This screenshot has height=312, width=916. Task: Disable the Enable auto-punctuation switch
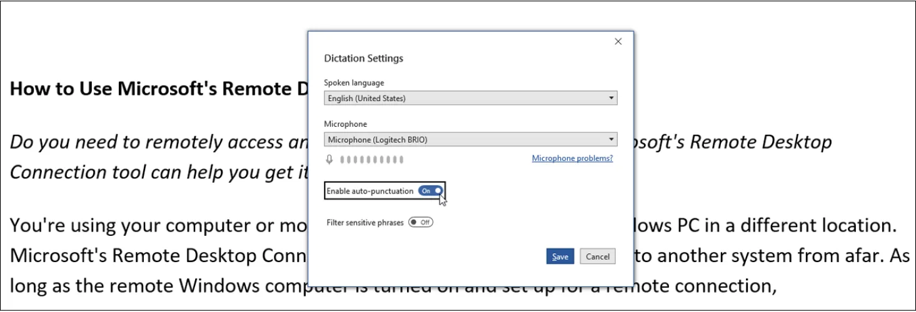(431, 191)
